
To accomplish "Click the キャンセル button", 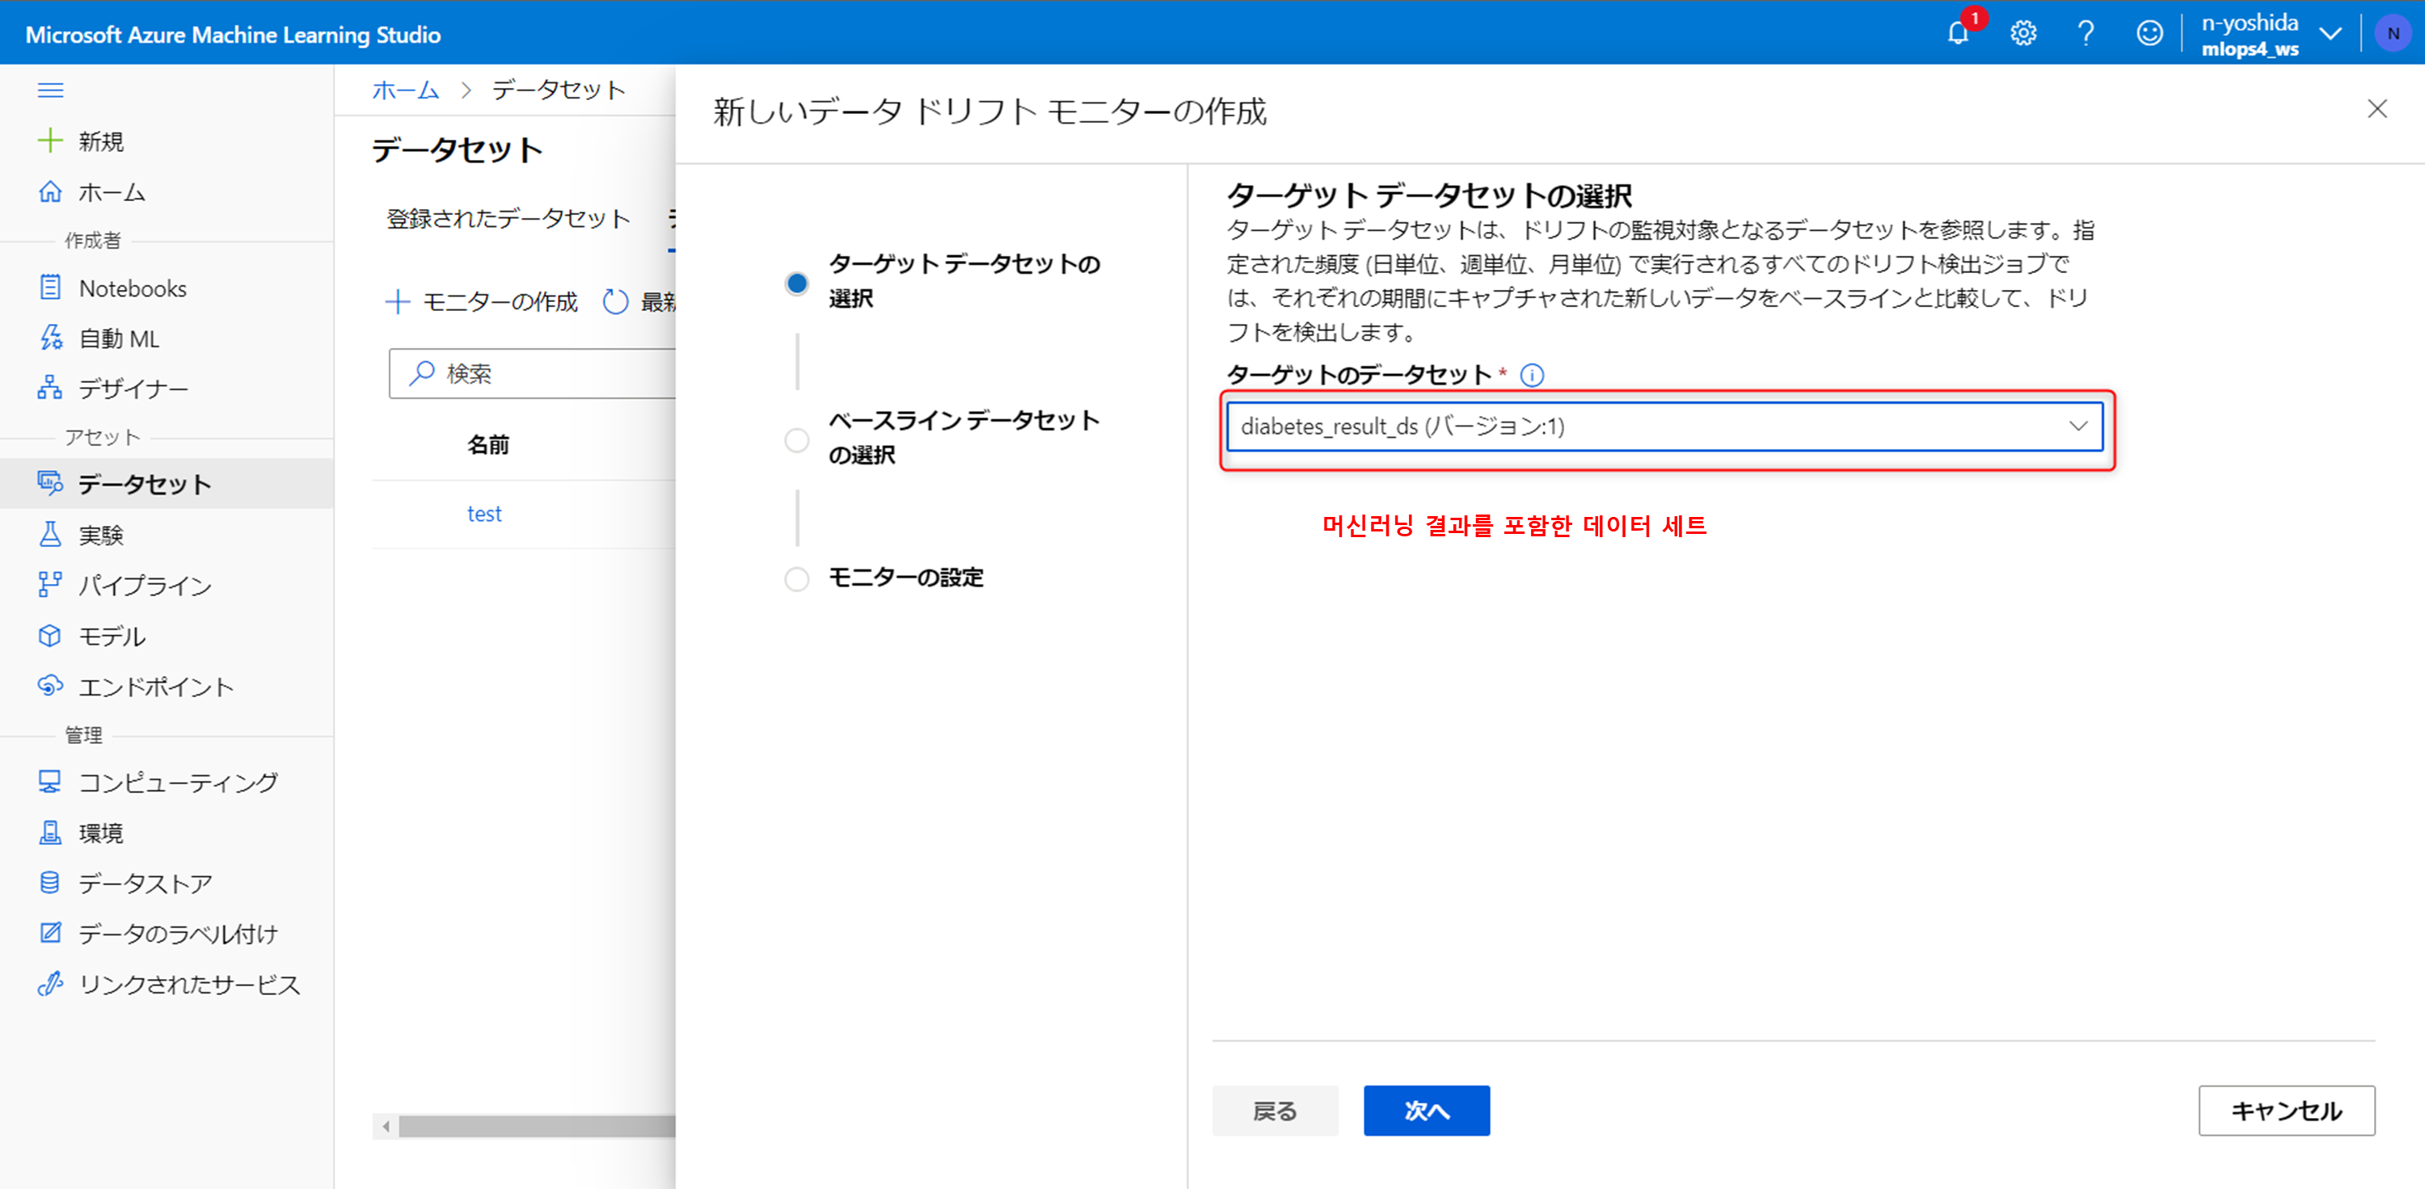I will click(x=2284, y=1110).
